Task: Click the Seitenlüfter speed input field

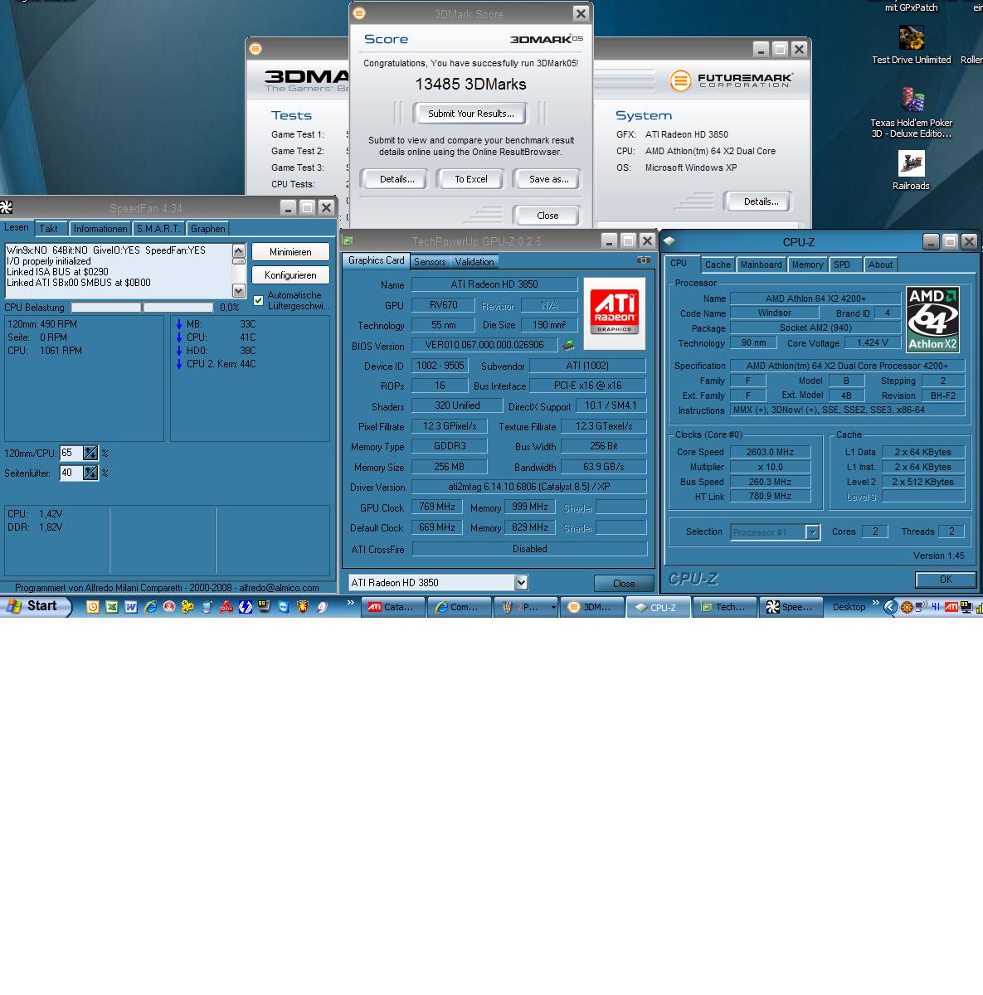Action: [x=71, y=473]
